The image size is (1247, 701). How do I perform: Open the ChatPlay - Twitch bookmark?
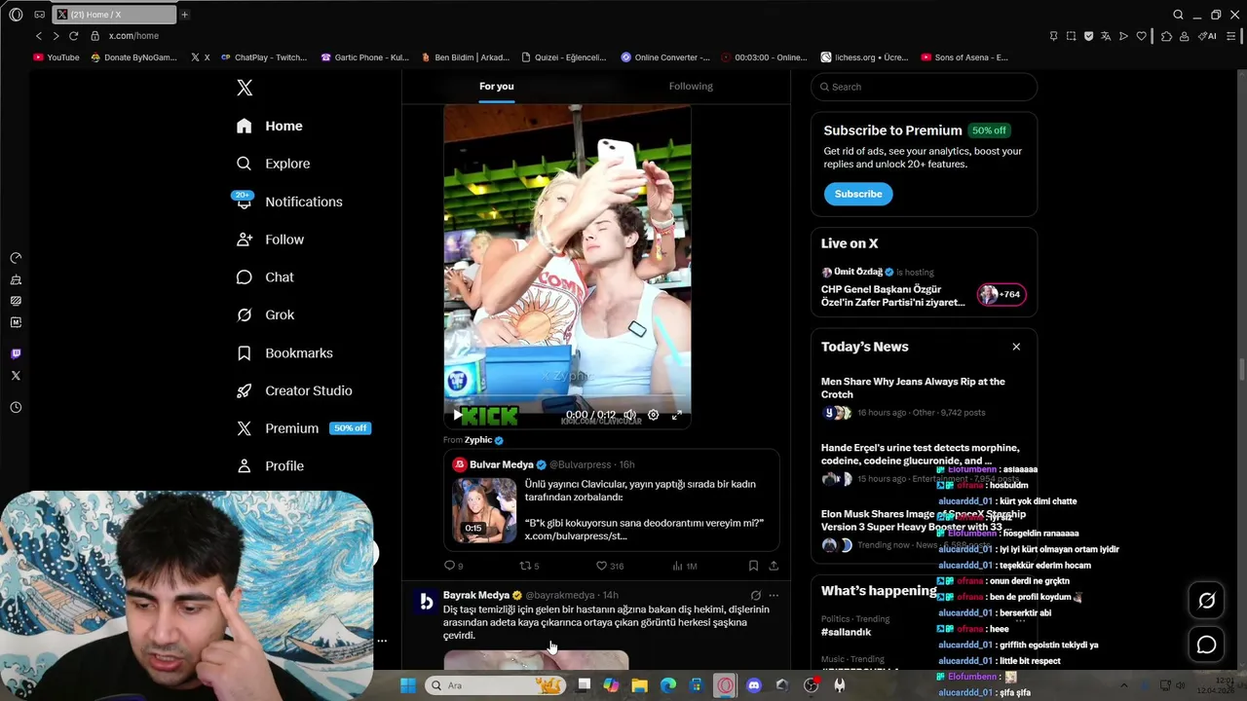click(x=264, y=57)
